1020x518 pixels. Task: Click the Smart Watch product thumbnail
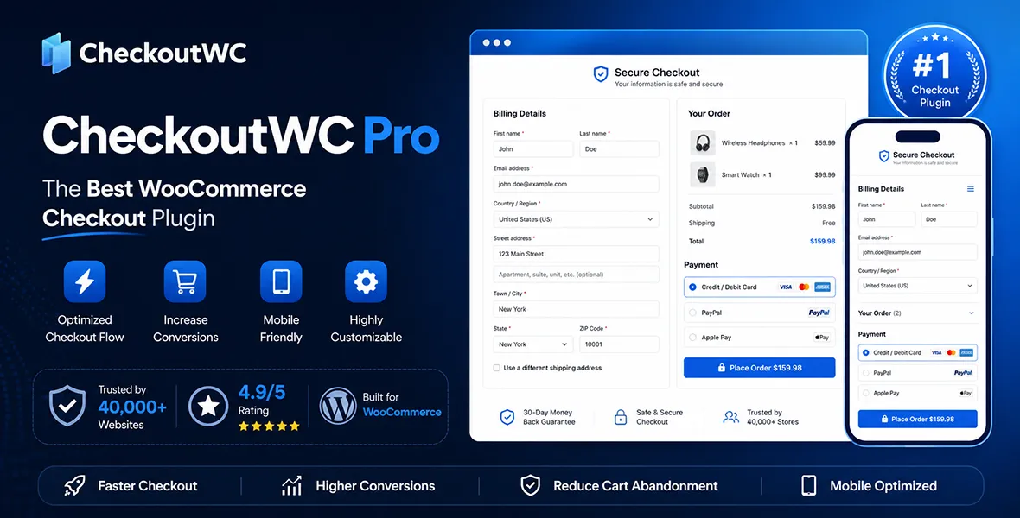703,175
